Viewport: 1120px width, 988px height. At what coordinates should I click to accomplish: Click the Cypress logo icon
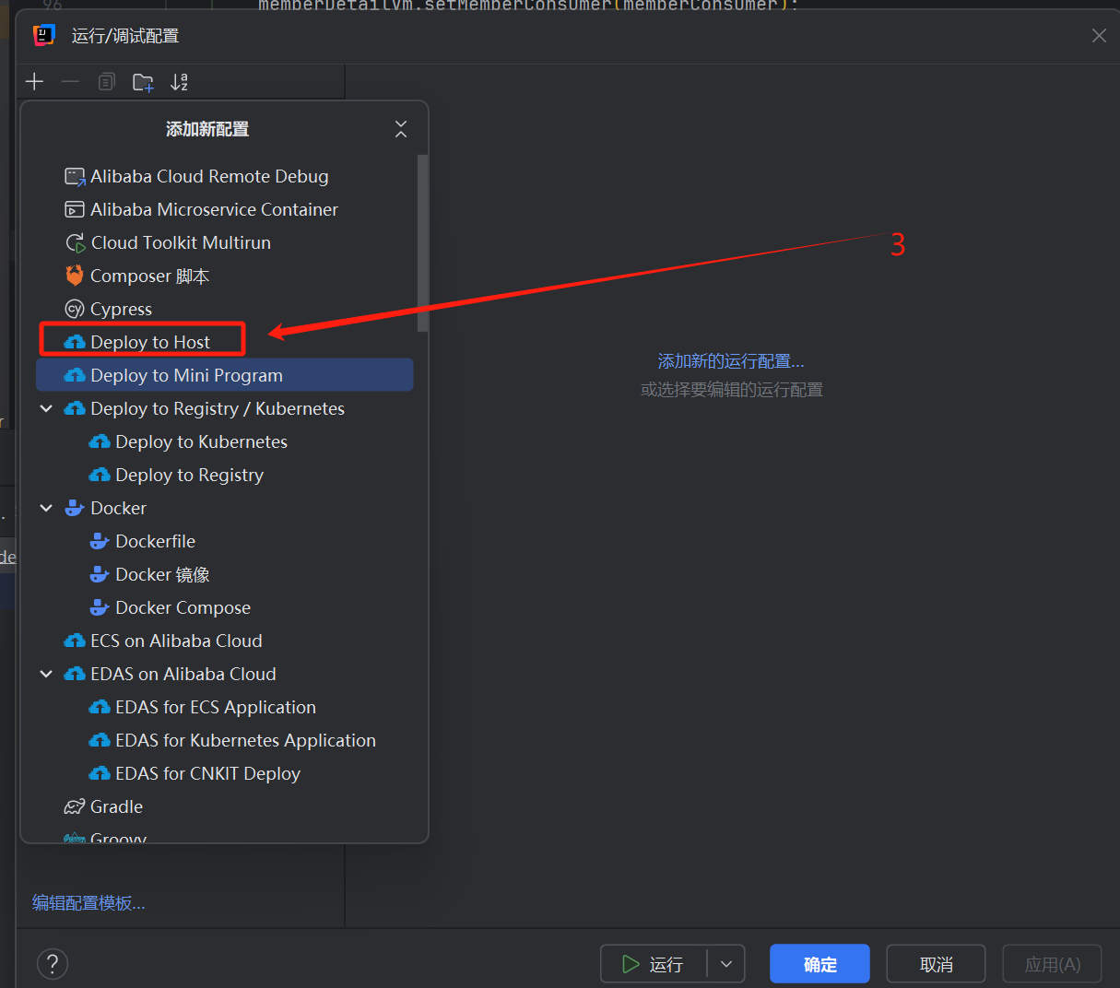pyautogui.click(x=75, y=309)
